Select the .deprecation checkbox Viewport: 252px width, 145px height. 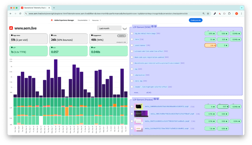tap(132, 75)
